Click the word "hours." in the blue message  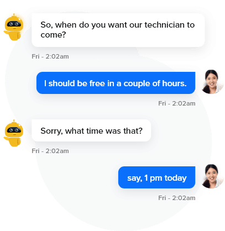pos(174,83)
